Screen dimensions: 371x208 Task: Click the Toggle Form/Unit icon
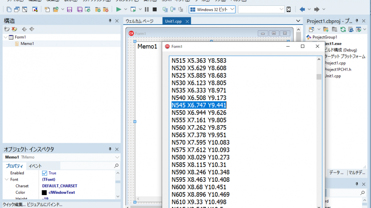tap(25, 10)
